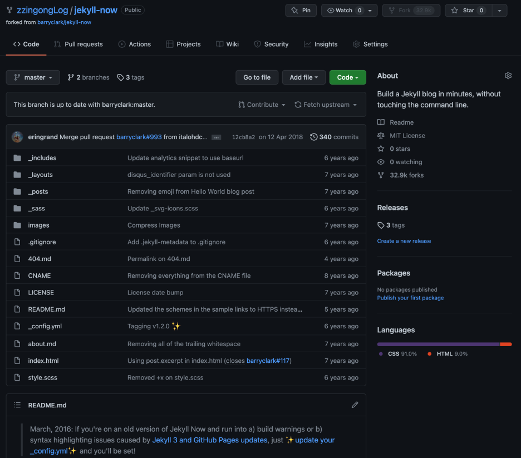Click the _sass folder icon
This screenshot has width=521, height=458.
click(x=17, y=208)
